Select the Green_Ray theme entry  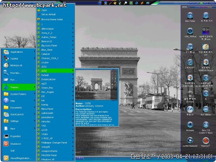(55, 88)
